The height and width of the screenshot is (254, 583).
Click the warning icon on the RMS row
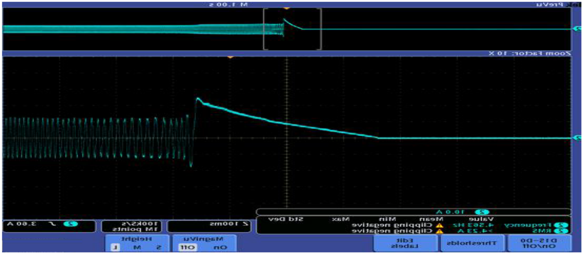click(440, 231)
